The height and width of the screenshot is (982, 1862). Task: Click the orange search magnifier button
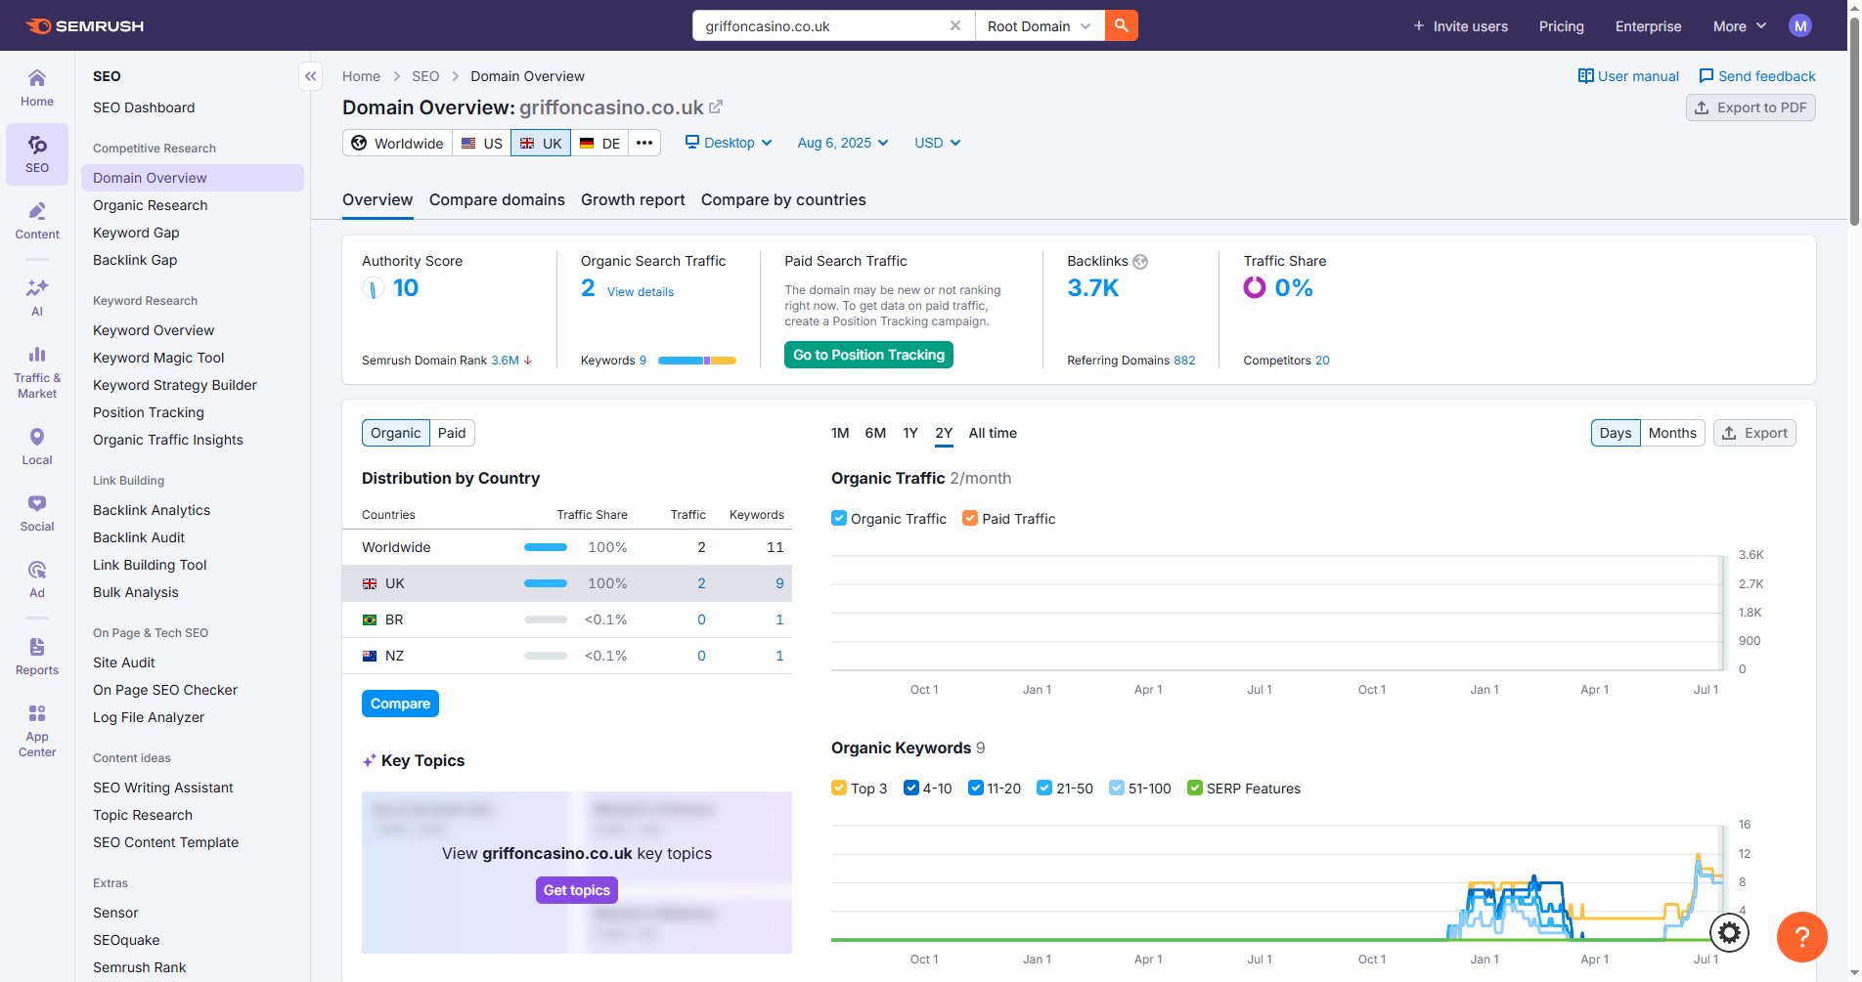pos(1122,26)
